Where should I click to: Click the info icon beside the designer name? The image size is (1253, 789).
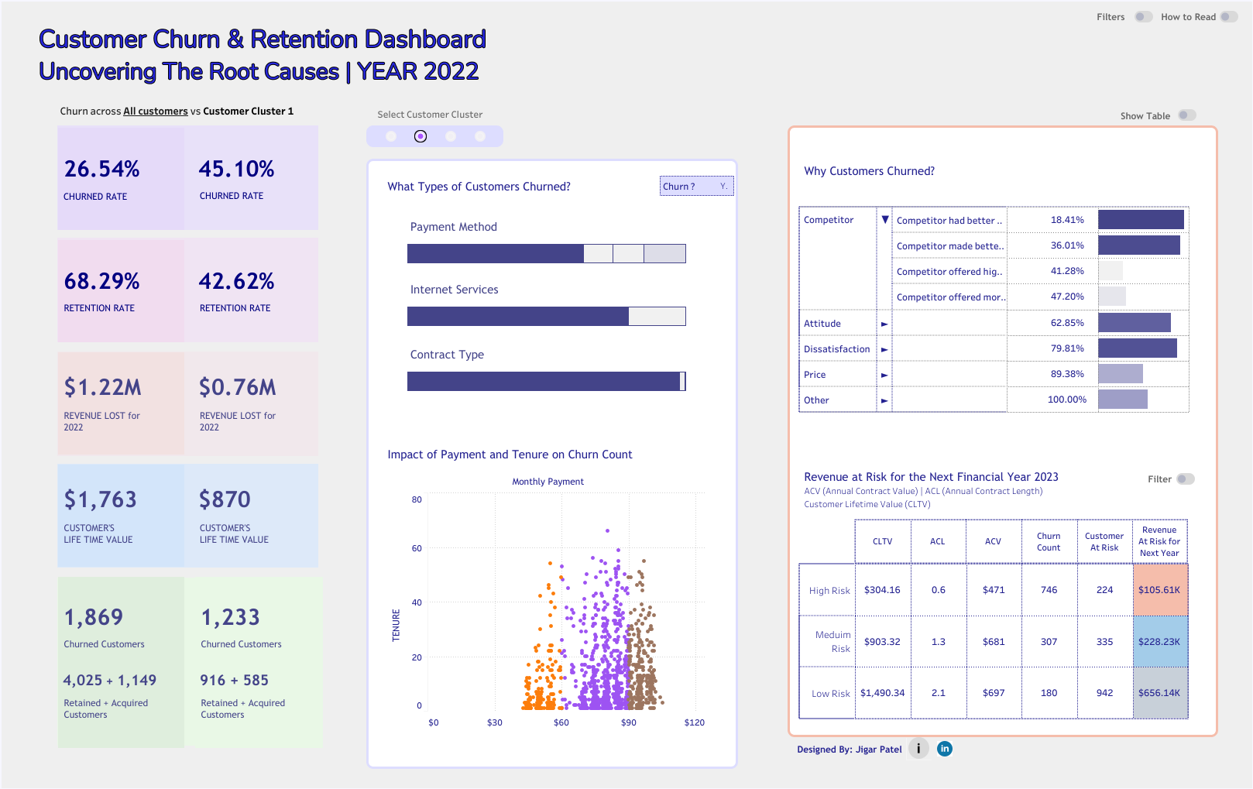918,749
